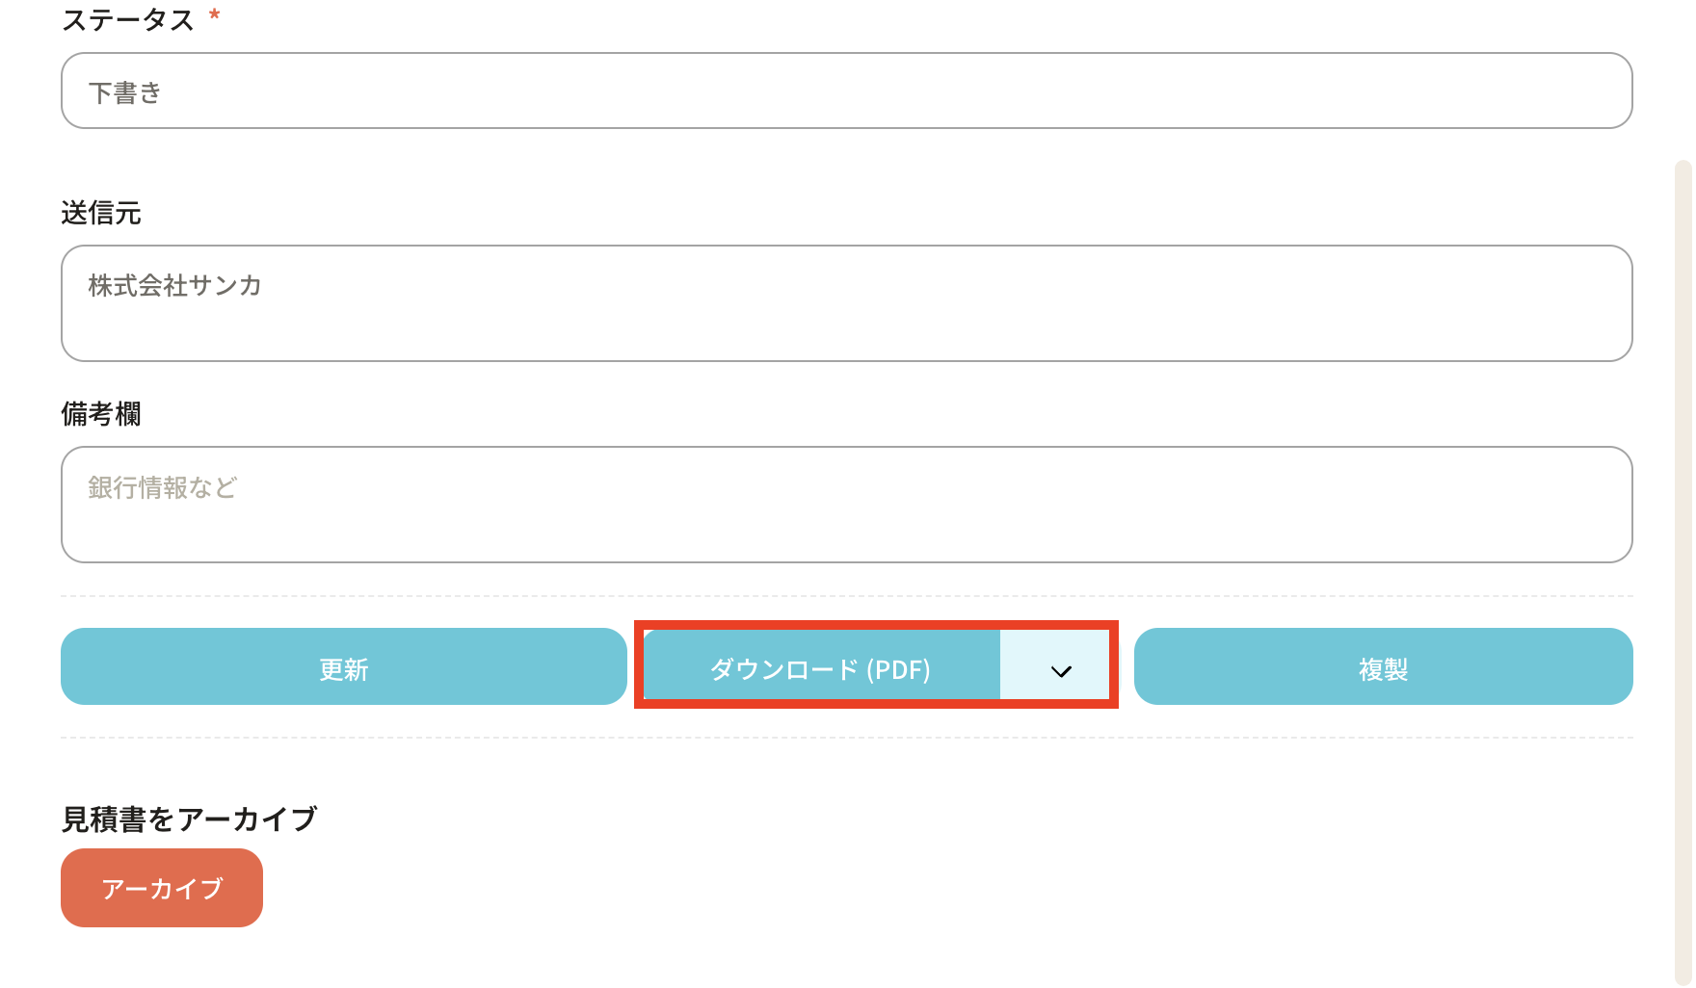Archive the estimate with アーカイブ button
The image size is (1696, 988).
(x=162, y=888)
